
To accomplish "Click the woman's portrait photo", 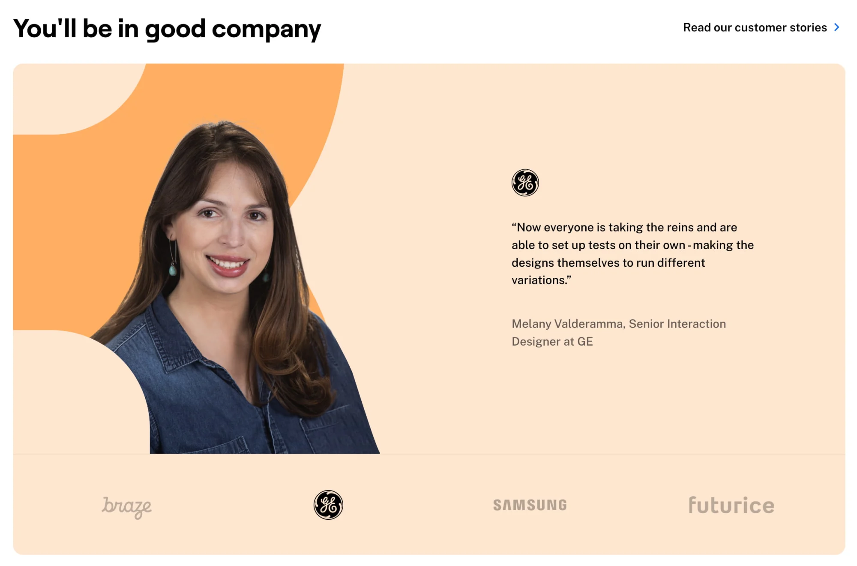I will click(x=240, y=287).
